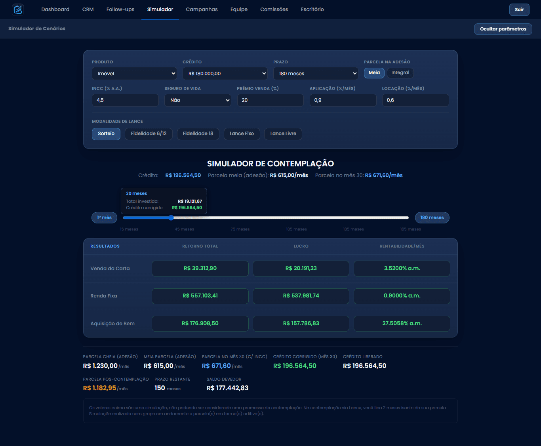This screenshot has height=446, width=541.
Task: Choose the Sorteio lance modality
Action: 106,134
